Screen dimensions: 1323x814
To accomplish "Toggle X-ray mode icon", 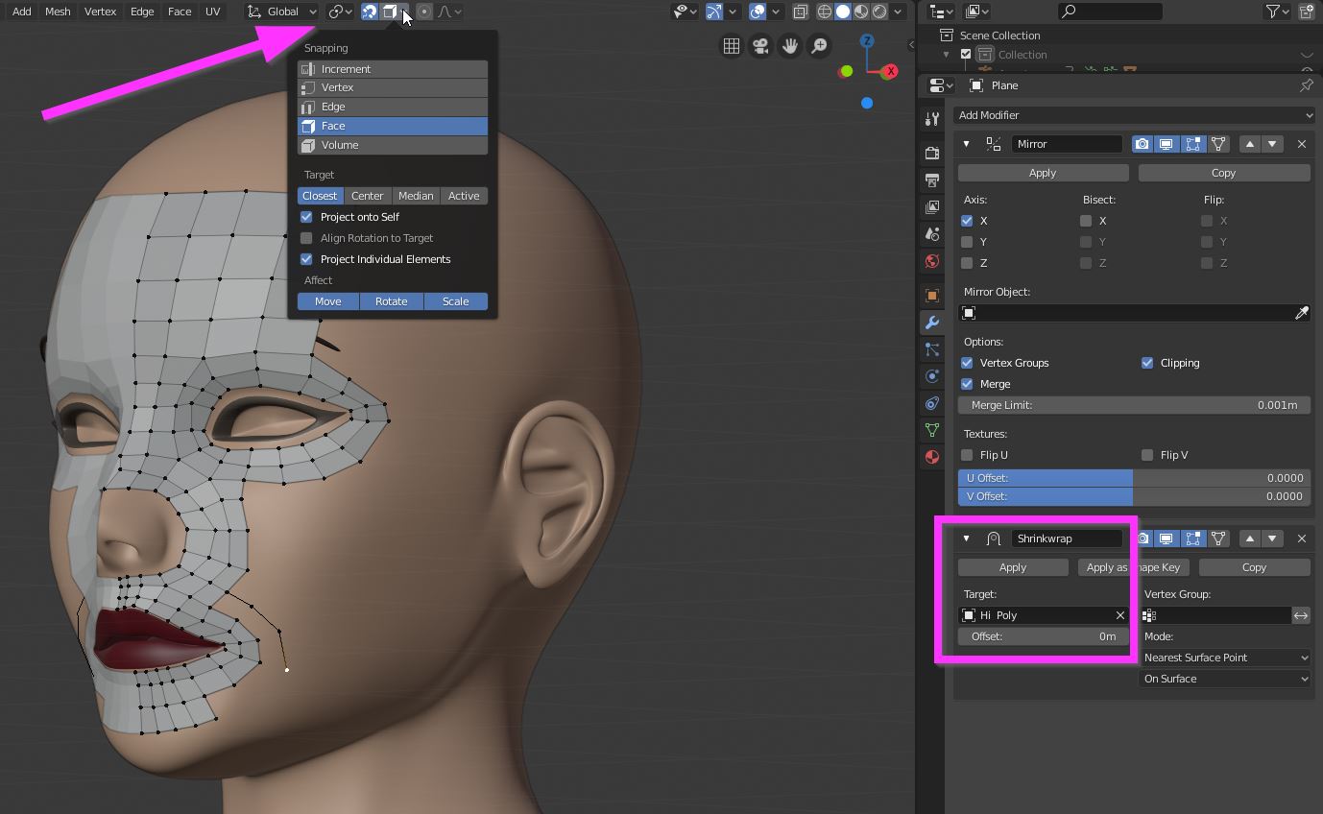I will click(x=800, y=12).
